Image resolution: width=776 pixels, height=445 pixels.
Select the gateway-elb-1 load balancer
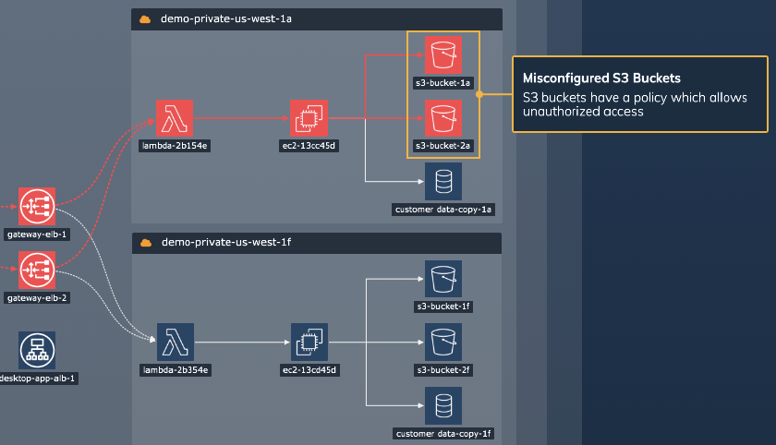tap(37, 206)
